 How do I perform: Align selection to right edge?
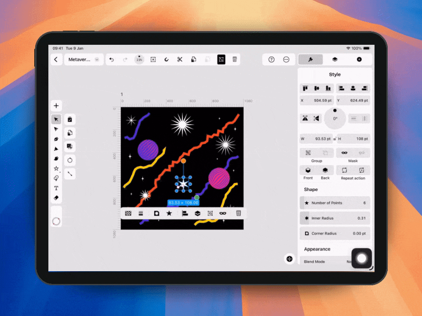click(364, 88)
